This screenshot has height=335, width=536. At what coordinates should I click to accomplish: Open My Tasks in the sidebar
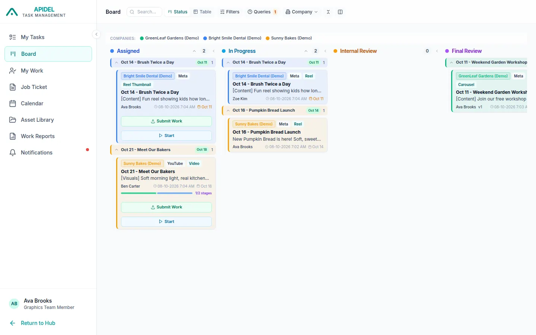click(x=48, y=37)
